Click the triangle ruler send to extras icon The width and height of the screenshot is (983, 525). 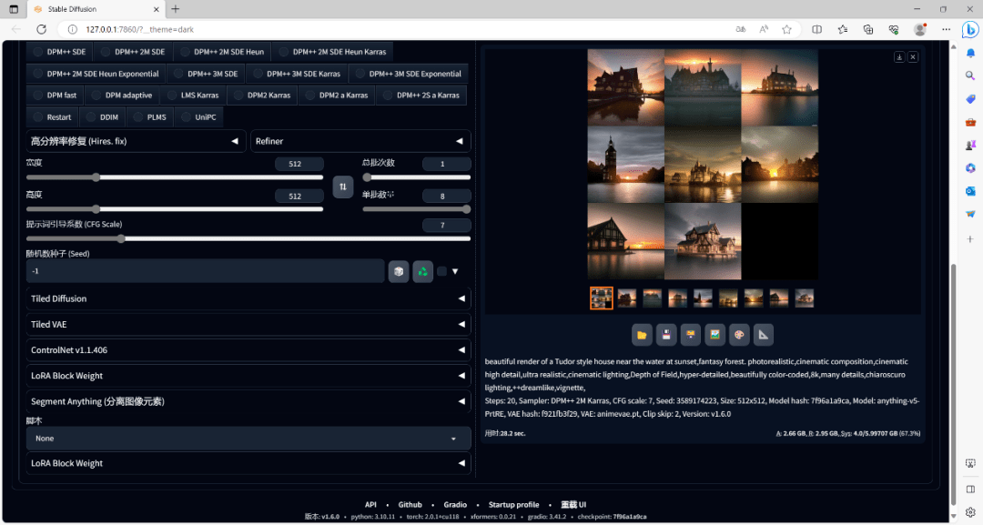763,335
